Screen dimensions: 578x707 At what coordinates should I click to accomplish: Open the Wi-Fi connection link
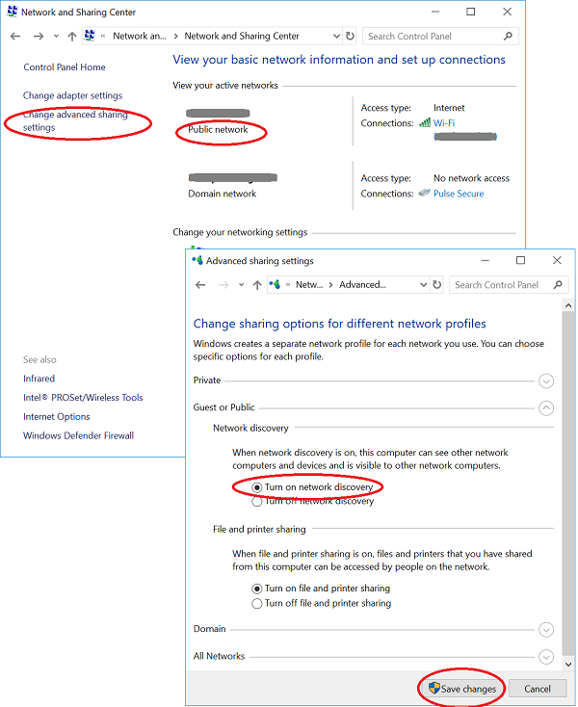(x=444, y=123)
